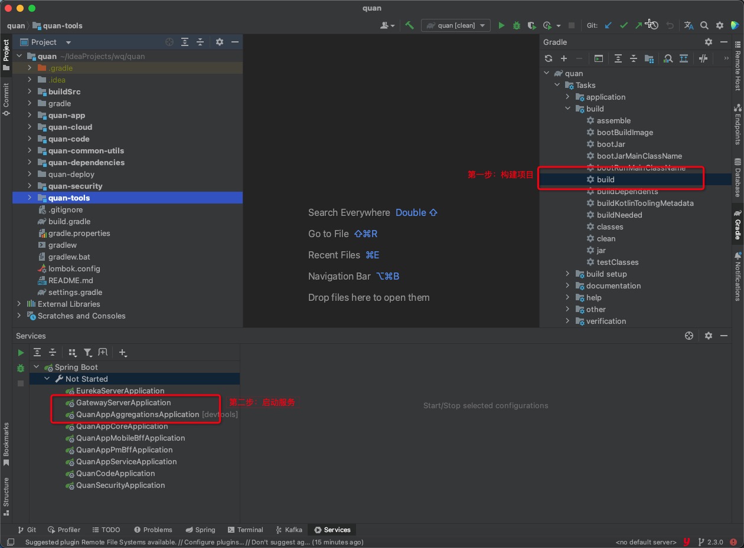Click Gradle analyze dependencies icon

click(668, 58)
